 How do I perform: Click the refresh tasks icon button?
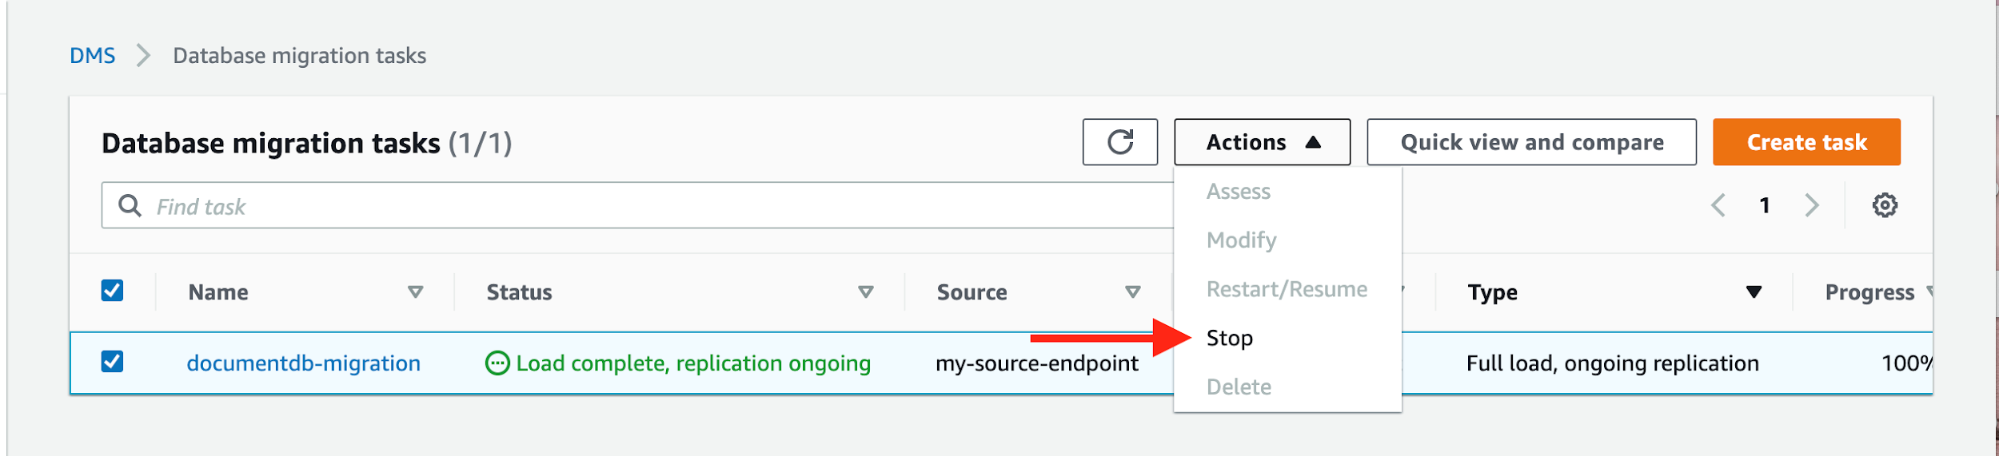point(1119,142)
